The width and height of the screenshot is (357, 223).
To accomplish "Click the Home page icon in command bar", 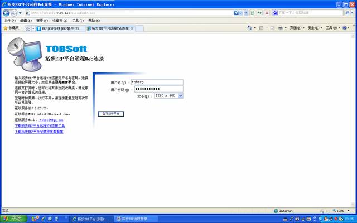I will (x=250, y=28).
